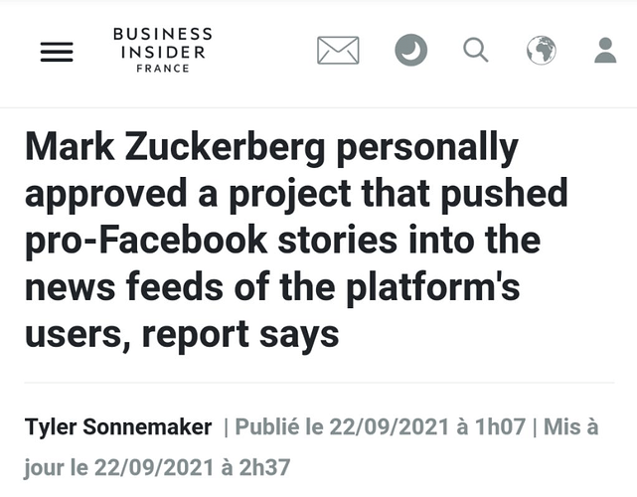Screen dimensions: 637x497
Task: Click the FRANCE label under the logo
Action: pyautogui.click(x=162, y=69)
